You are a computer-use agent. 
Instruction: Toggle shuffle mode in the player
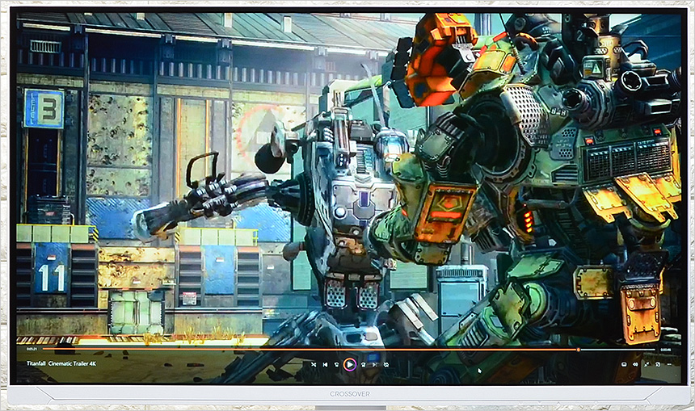click(x=314, y=365)
